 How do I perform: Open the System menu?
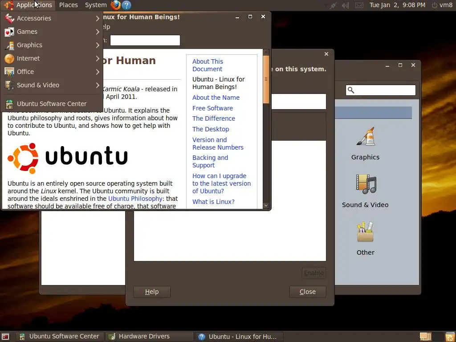point(96,5)
